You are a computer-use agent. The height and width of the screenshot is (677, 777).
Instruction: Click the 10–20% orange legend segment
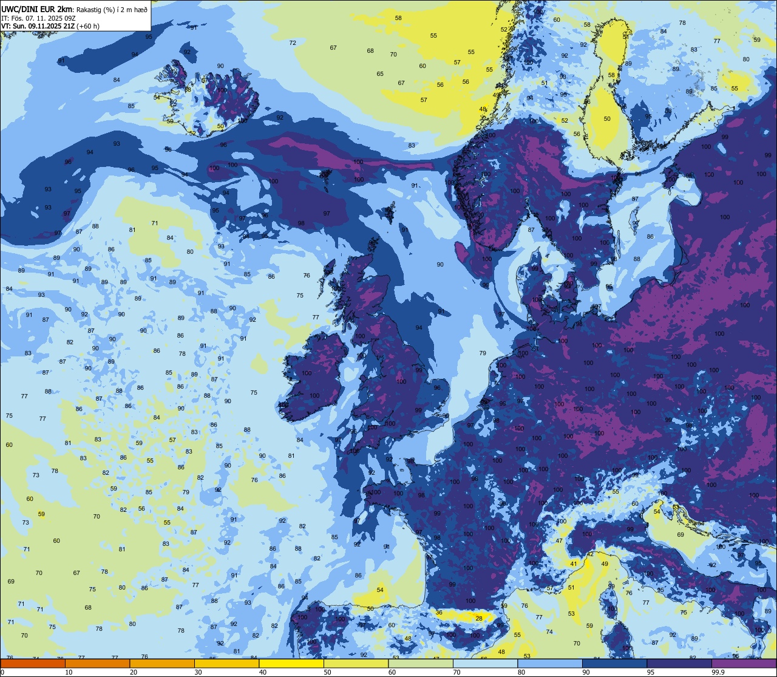97,663
